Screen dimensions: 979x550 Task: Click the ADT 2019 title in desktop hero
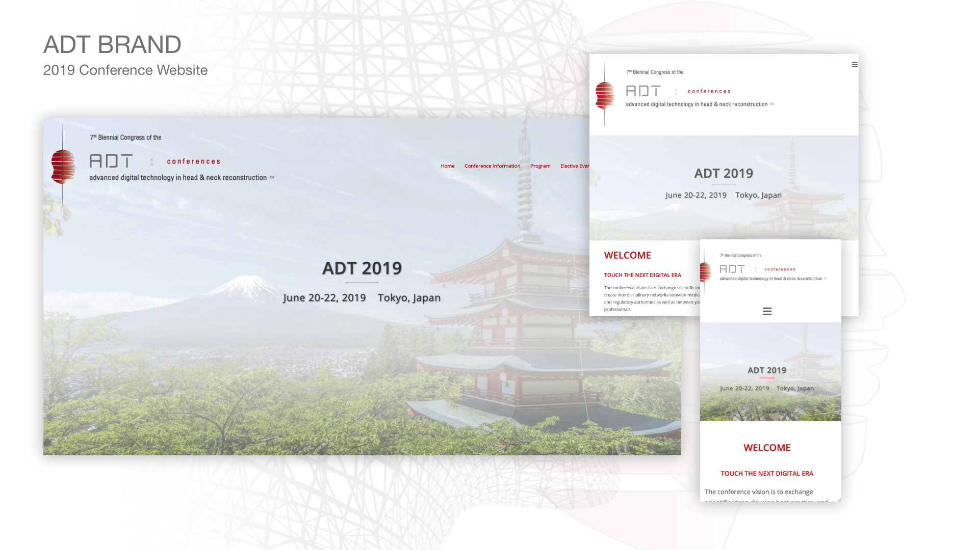point(362,268)
